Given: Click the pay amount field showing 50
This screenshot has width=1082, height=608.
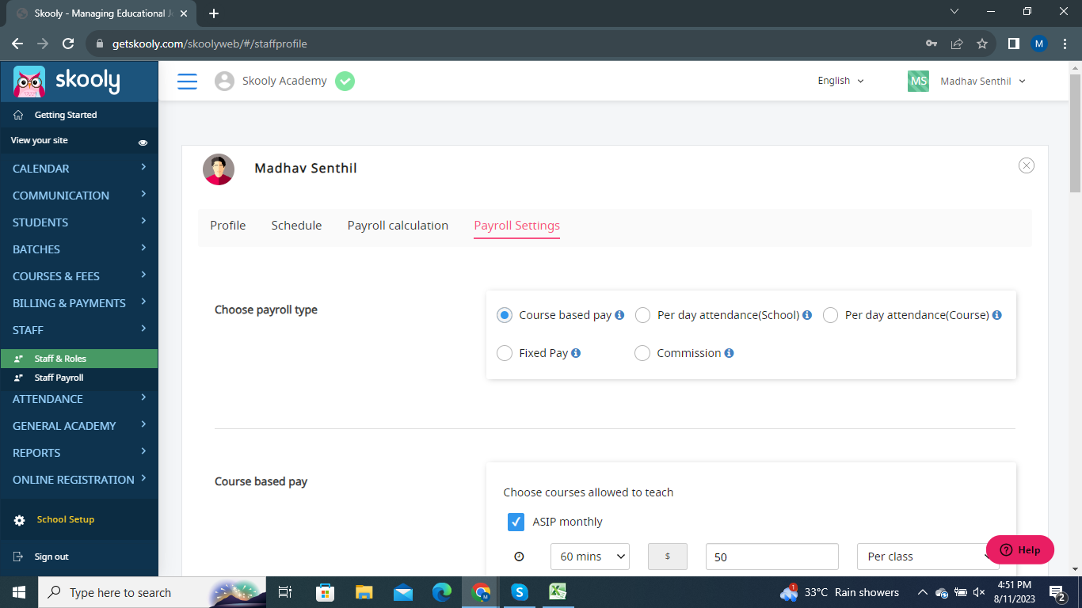Looking at the screenshot, I should click(772, 557).
